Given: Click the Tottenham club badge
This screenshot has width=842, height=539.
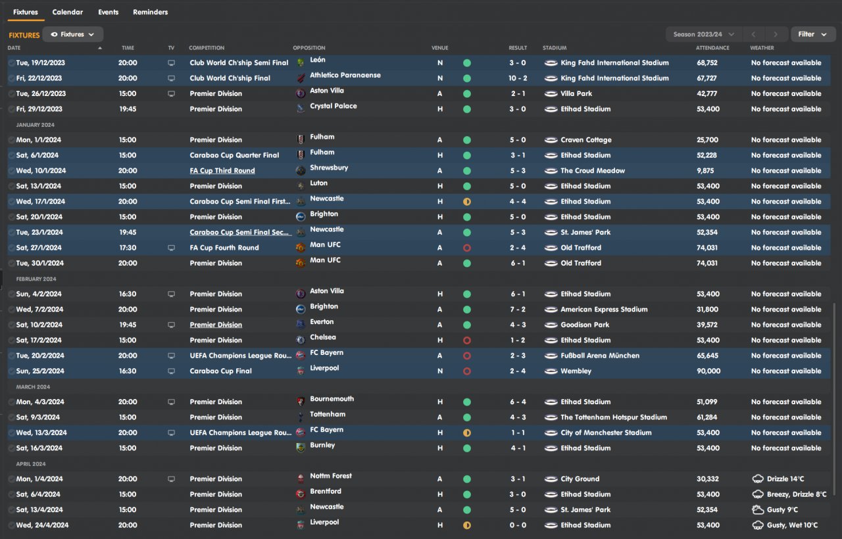Looking at the screenshot, I should pos(301,417).
